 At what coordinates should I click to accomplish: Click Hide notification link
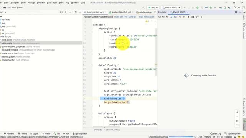[x=146, y=17]
